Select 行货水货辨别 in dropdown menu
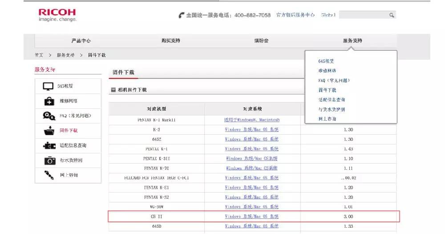 (332, 110)
